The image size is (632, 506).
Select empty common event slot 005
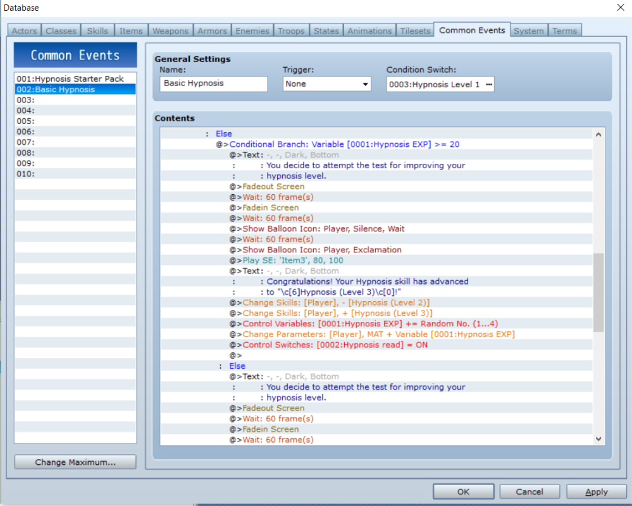(75, 121)
